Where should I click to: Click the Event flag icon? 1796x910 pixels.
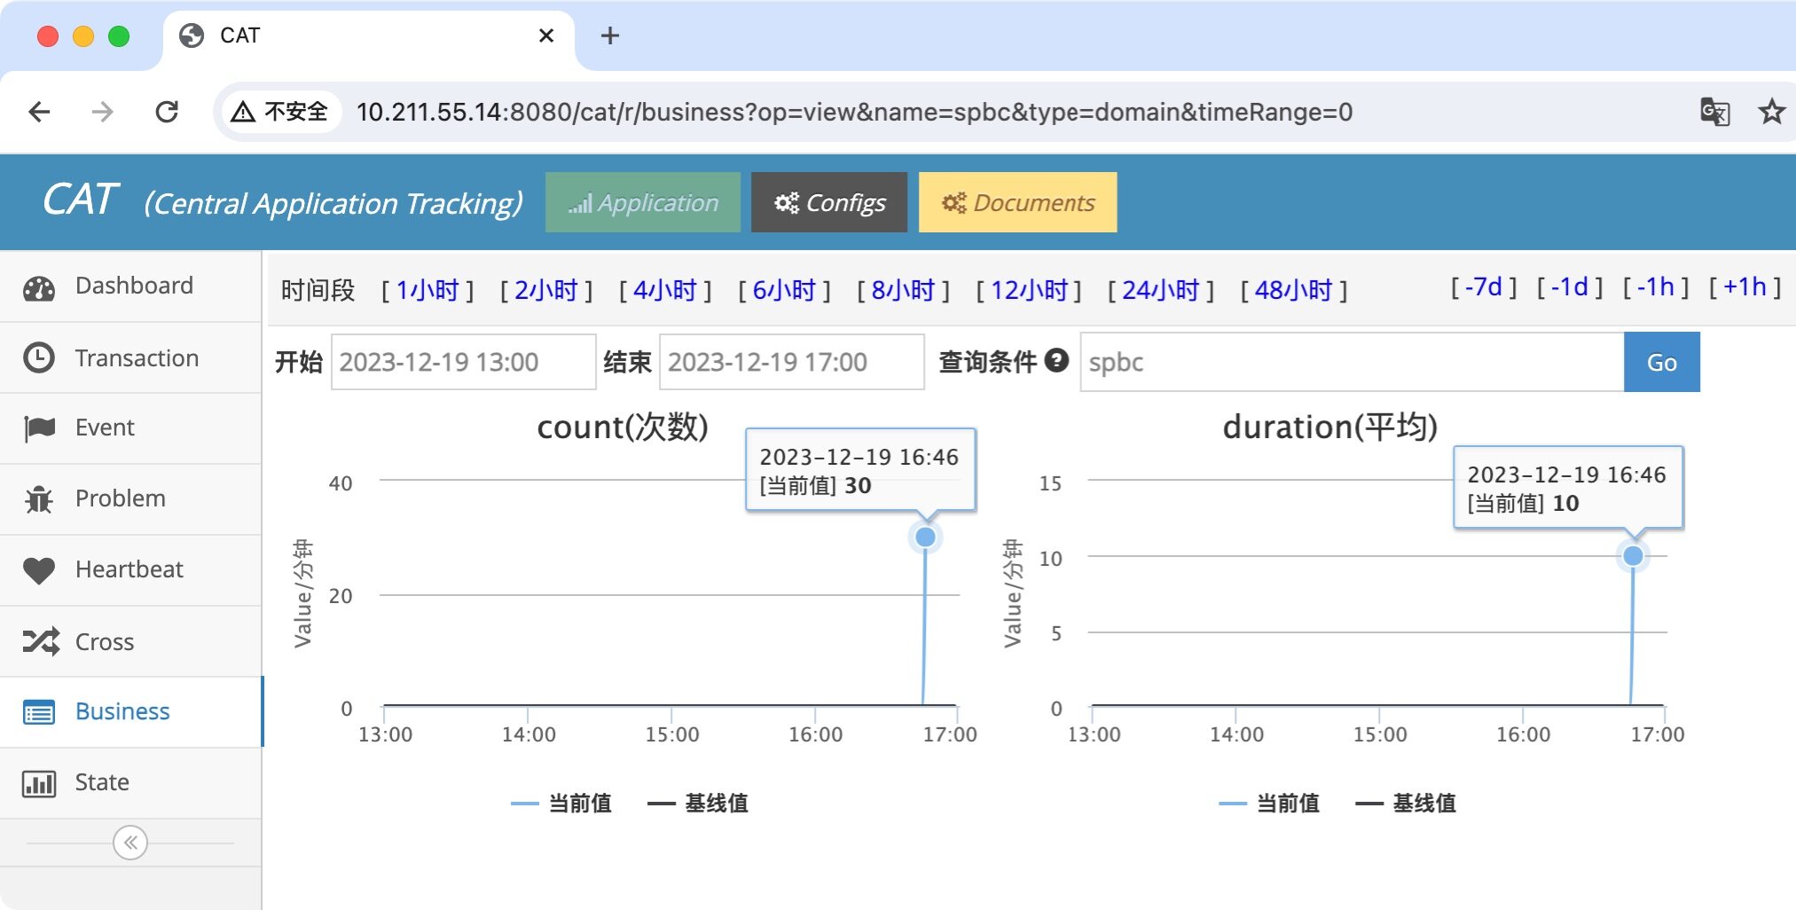point(39,428)
